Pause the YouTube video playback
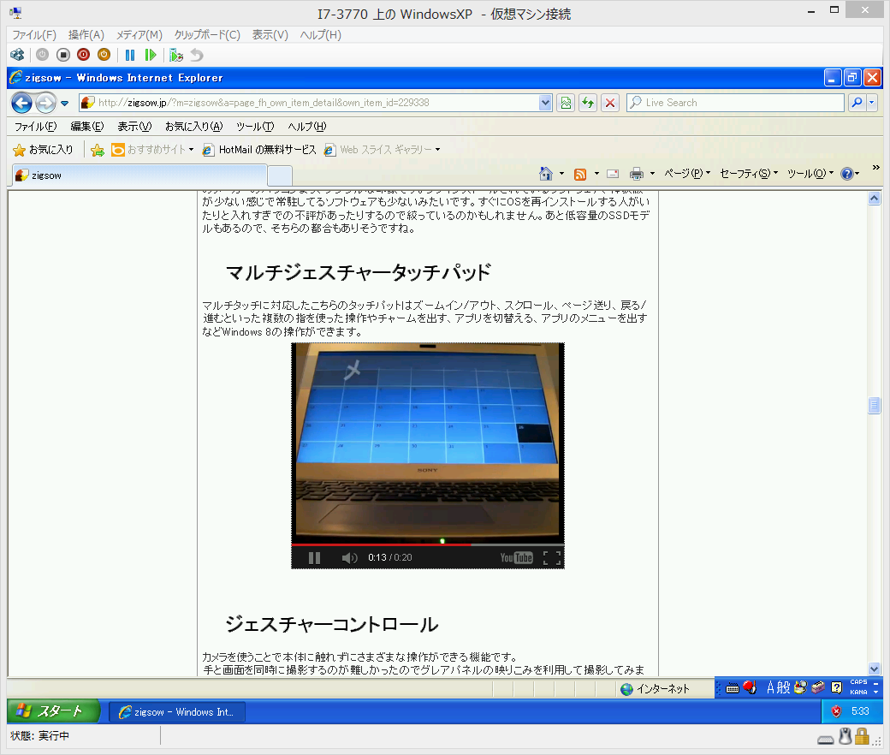This screenshot has height=755, width=890. point(314,558)
